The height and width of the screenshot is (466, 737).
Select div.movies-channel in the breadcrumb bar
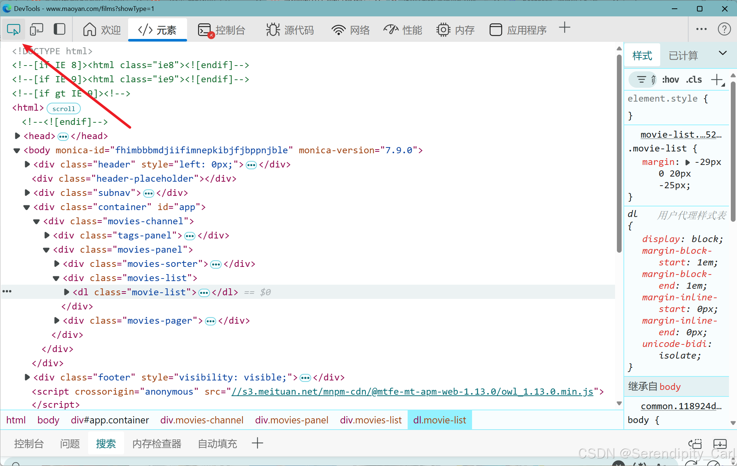[202, 420]
